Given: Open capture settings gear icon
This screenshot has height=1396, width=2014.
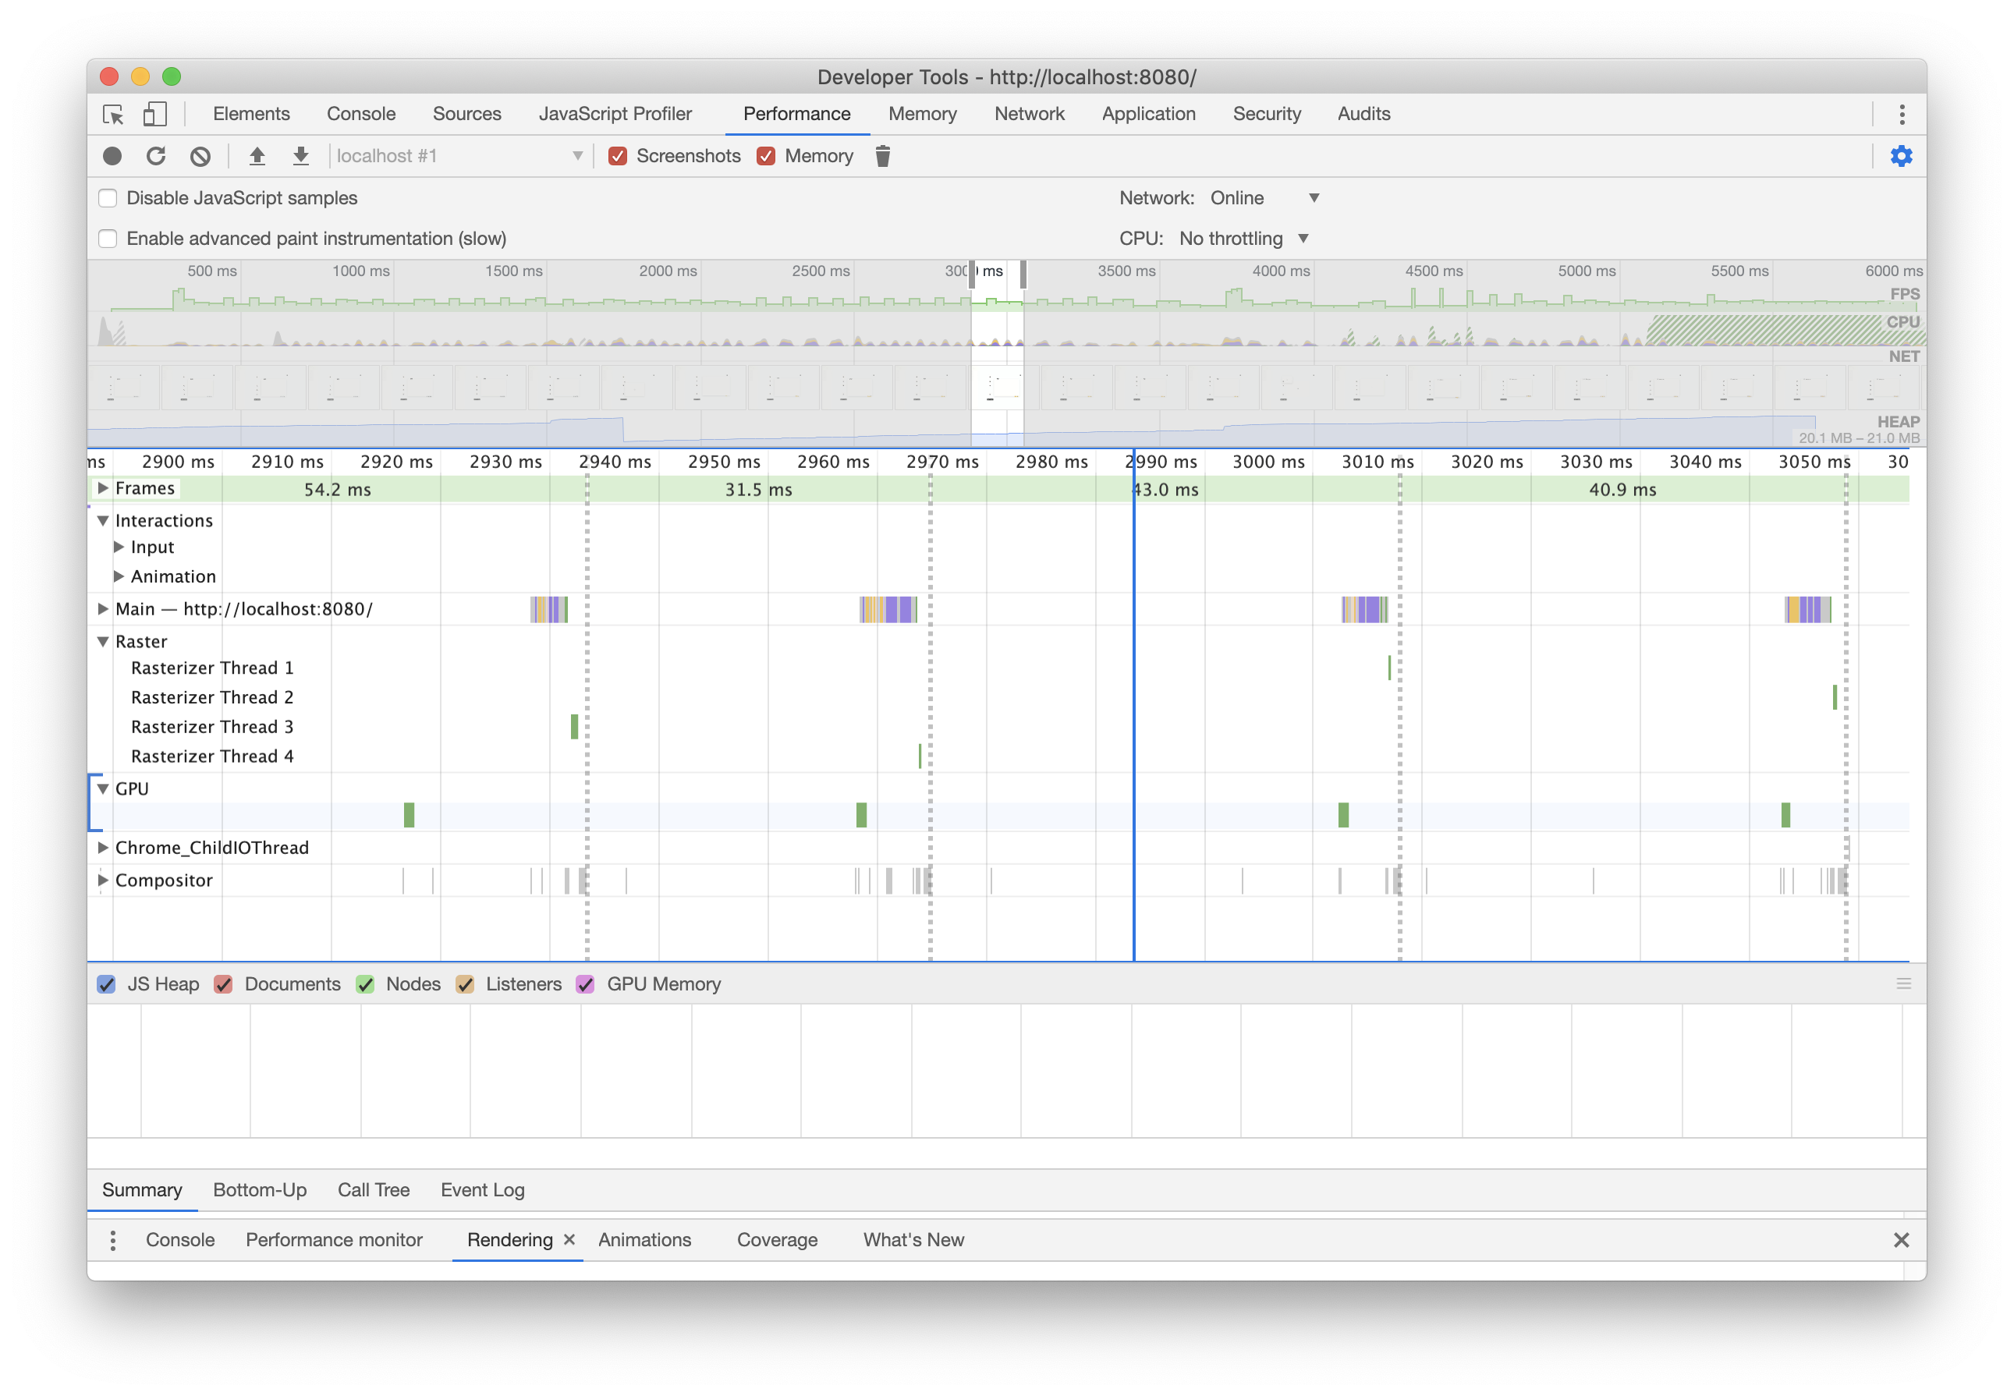Looking at the screenshot, I should (1900, 156).
